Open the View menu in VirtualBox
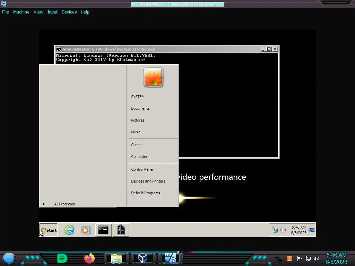The width and height of the screenshot is (355, 266). pyautogui.click(x=38, y=12)
